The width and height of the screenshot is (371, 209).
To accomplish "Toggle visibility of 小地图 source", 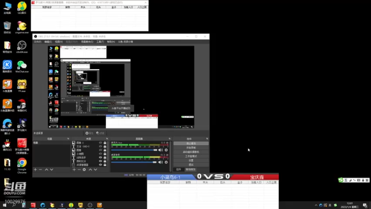I will click(101, 154).
